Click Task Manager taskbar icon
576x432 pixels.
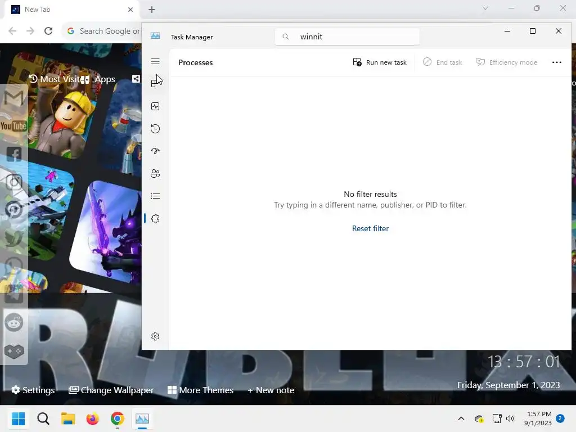click(142, 418)
